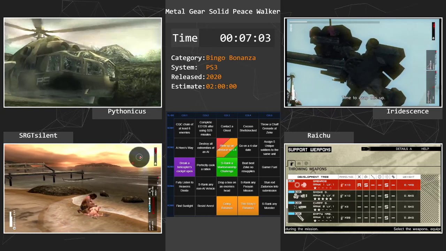The height and width of the screenshot is (251, 446).
Task: Select the throwing weapons category tab icon
Action: point(291,163)
